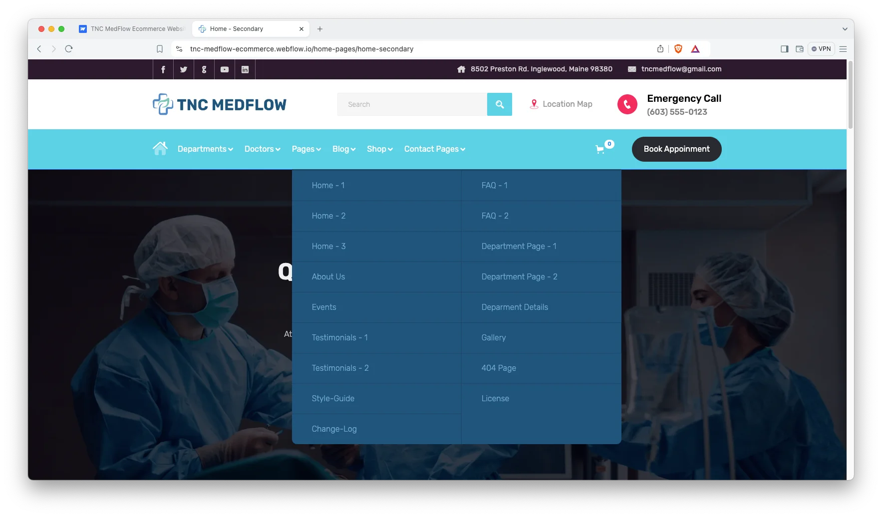Click the Book Appoinment button
Image resolution: width=882 pixels, height=517 pixels.
676,149
